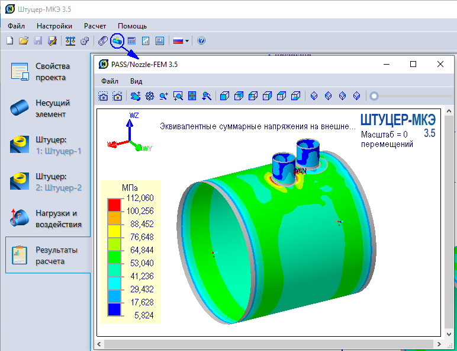Click the horizontal scrollbar right arrow

439,344
